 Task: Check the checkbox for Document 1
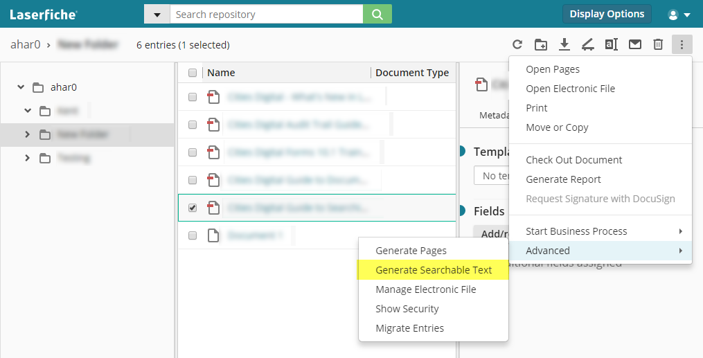[193, 235]
